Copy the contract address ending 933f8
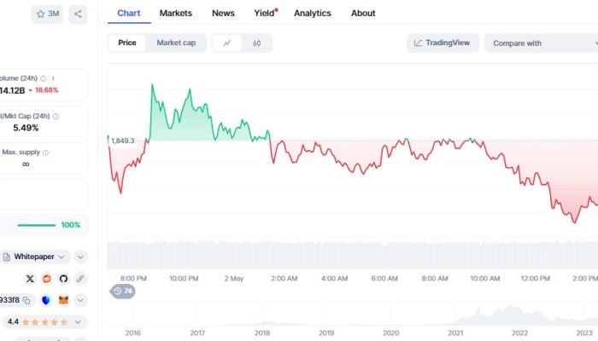 (x=26, y=300)
